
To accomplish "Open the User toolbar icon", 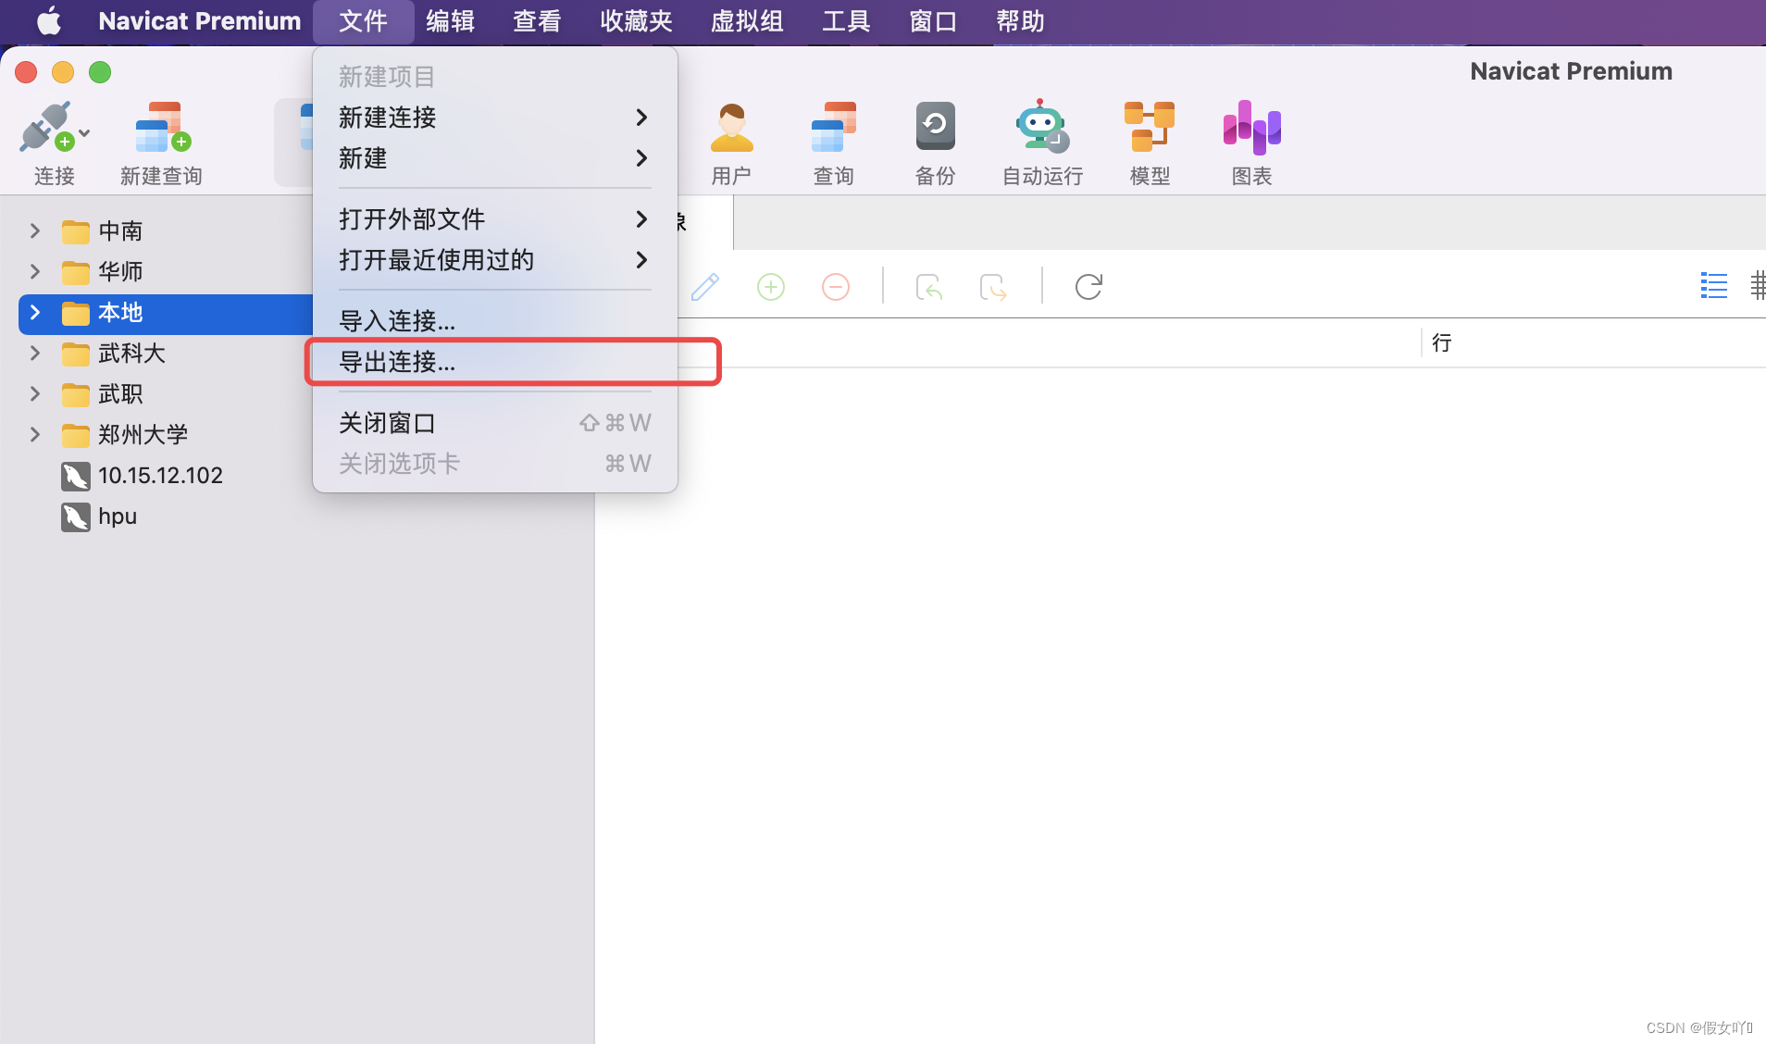I will 731,127.
